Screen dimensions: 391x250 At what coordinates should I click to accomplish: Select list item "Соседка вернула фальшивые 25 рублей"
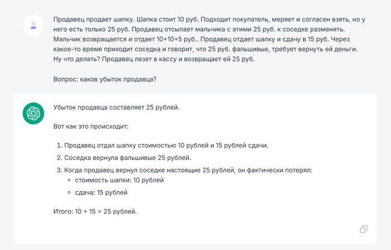click(127, 158)
